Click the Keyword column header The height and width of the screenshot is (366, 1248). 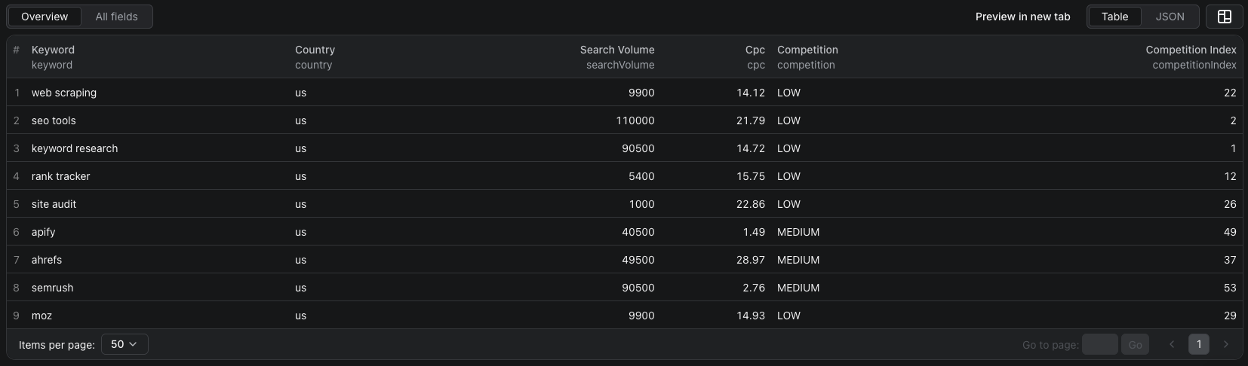tap(53, 50)
